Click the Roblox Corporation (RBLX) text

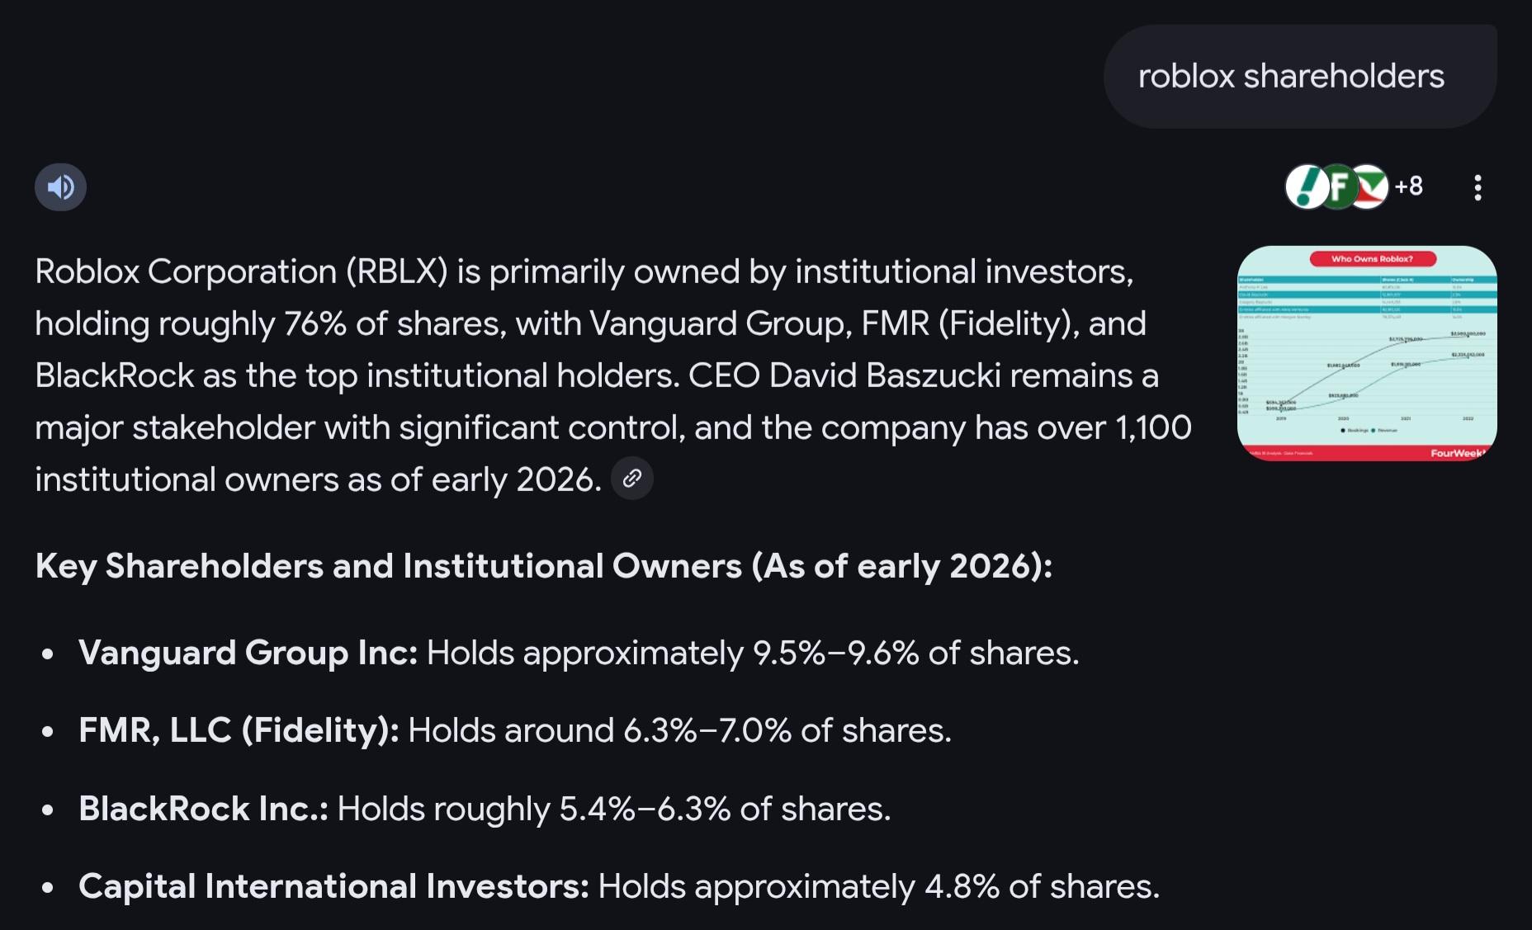click(241, 271)
